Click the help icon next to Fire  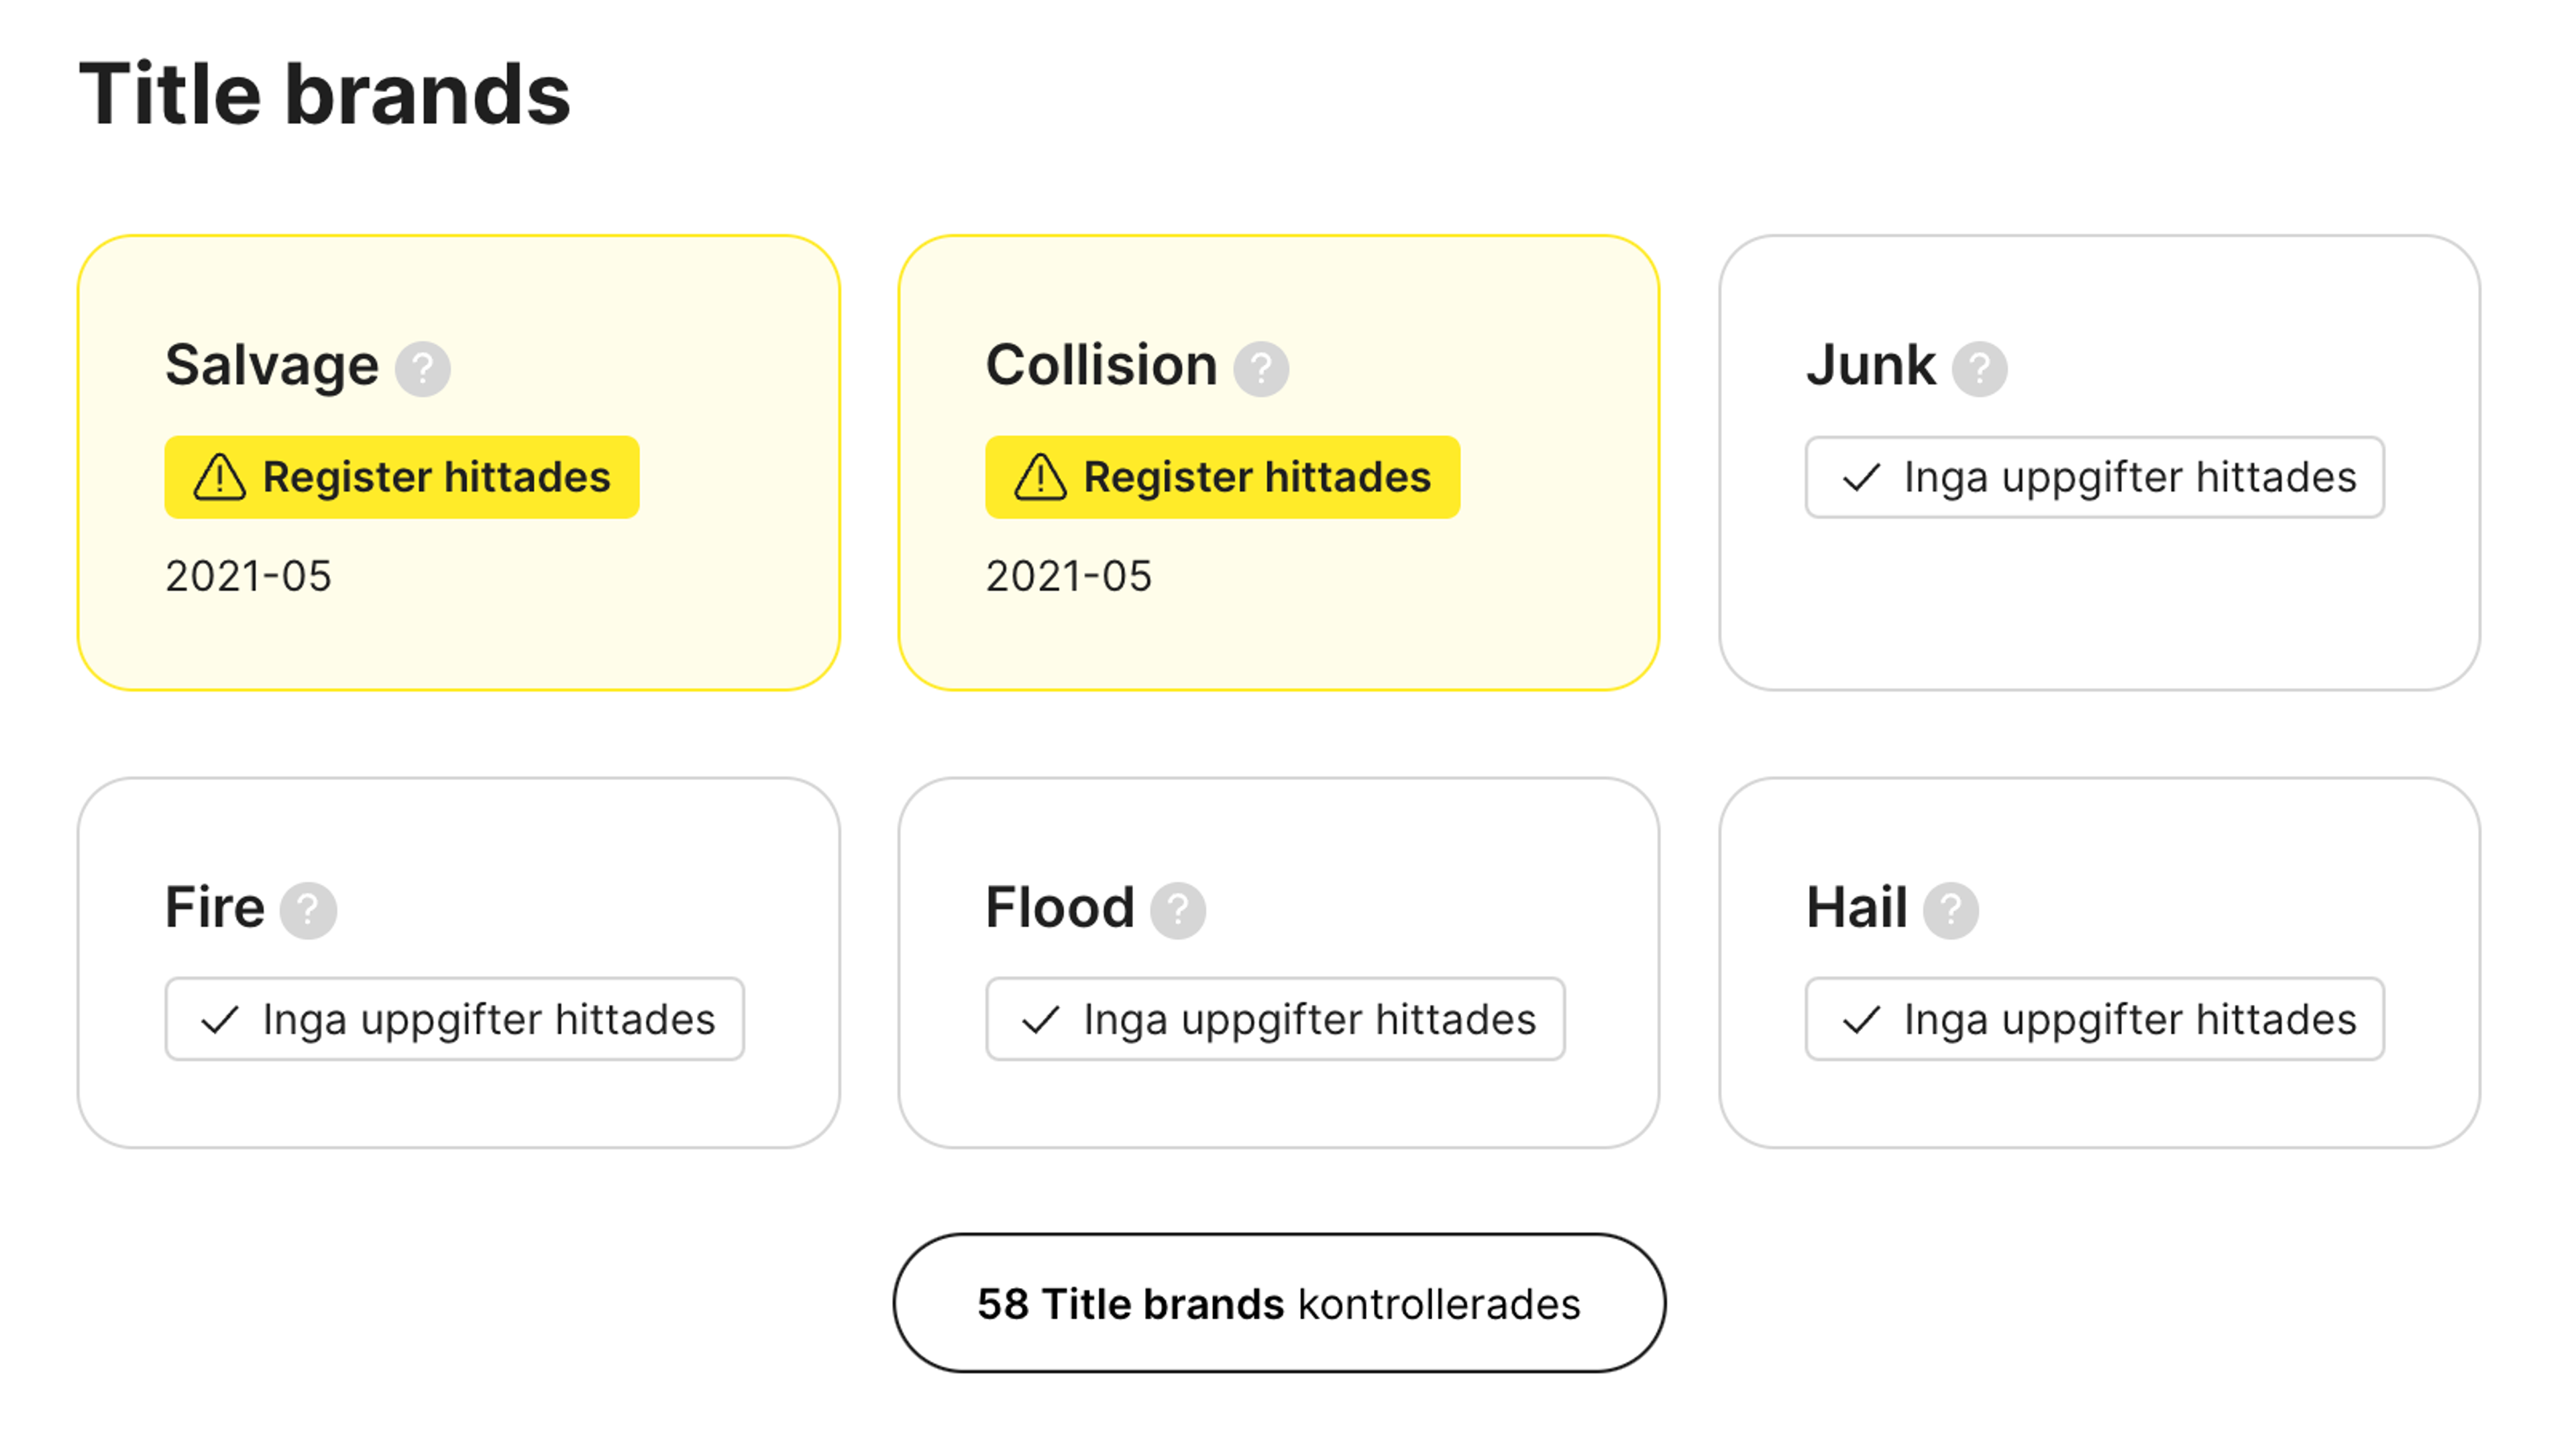[x=307, y=910]
